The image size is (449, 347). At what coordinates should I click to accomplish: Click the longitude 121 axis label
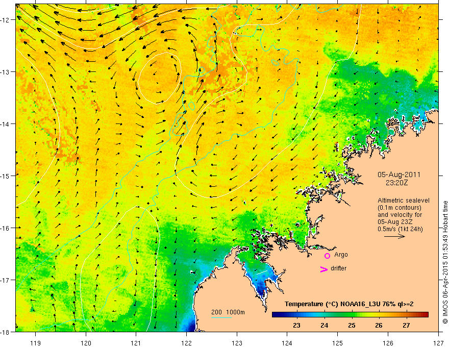tap(136, 343)
